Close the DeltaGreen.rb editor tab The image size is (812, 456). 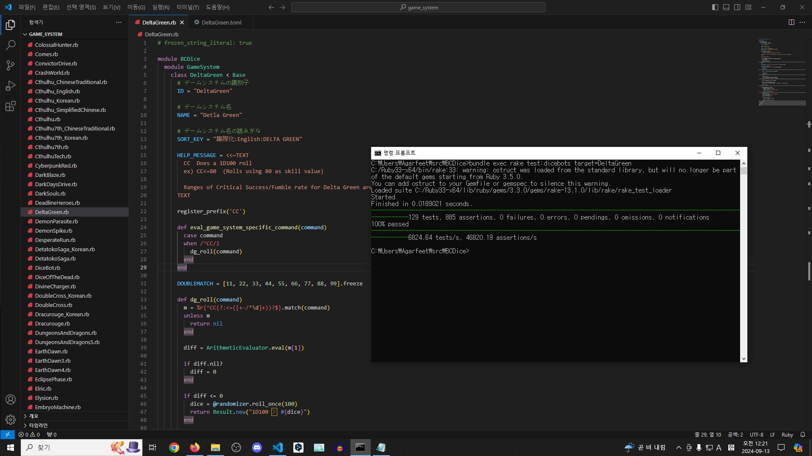click(x=182, y=22)
